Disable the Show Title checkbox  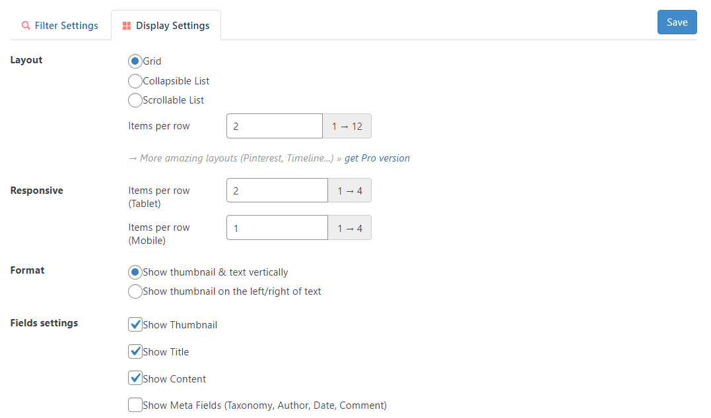[x=135, y=351]
